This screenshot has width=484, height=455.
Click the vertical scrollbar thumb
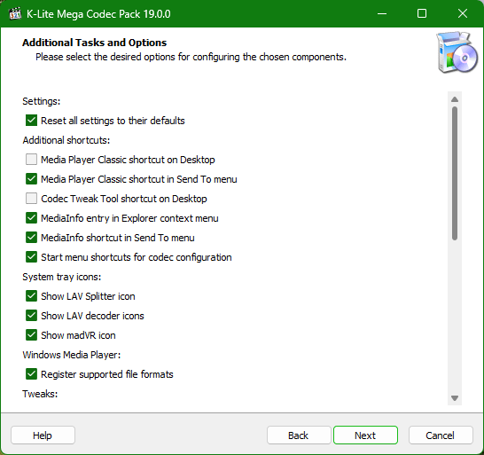click(x=455, y=173)
